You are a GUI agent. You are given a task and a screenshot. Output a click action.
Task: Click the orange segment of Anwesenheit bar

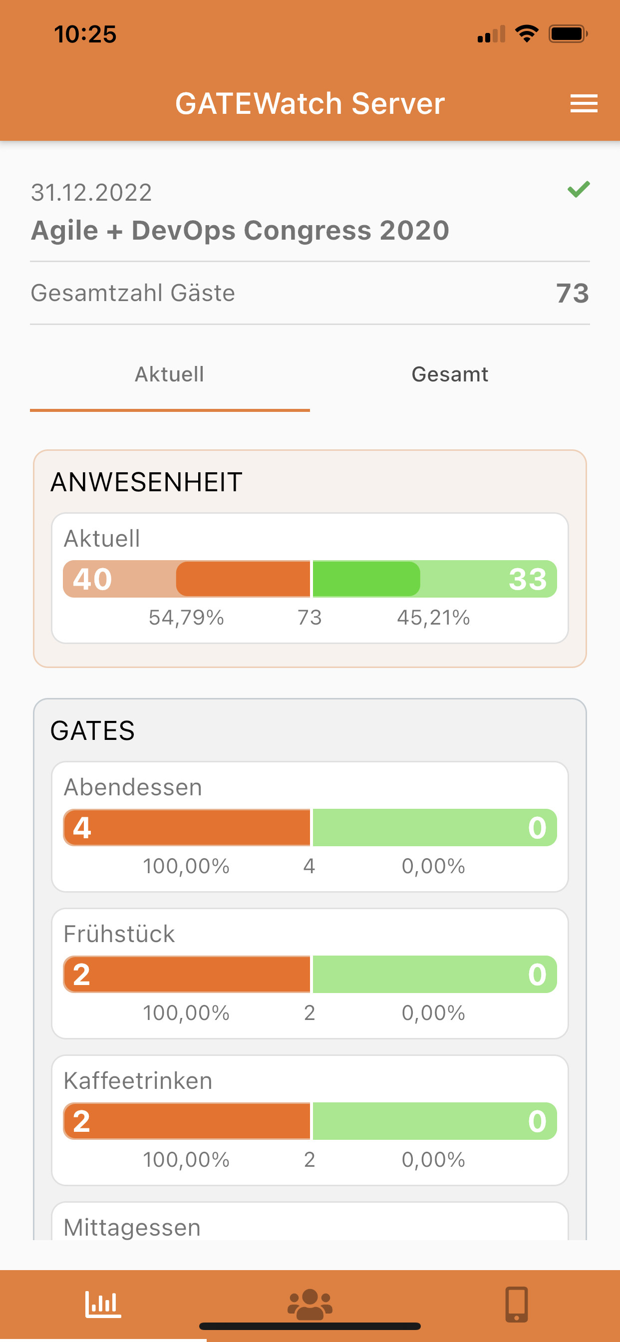point(243,579)
